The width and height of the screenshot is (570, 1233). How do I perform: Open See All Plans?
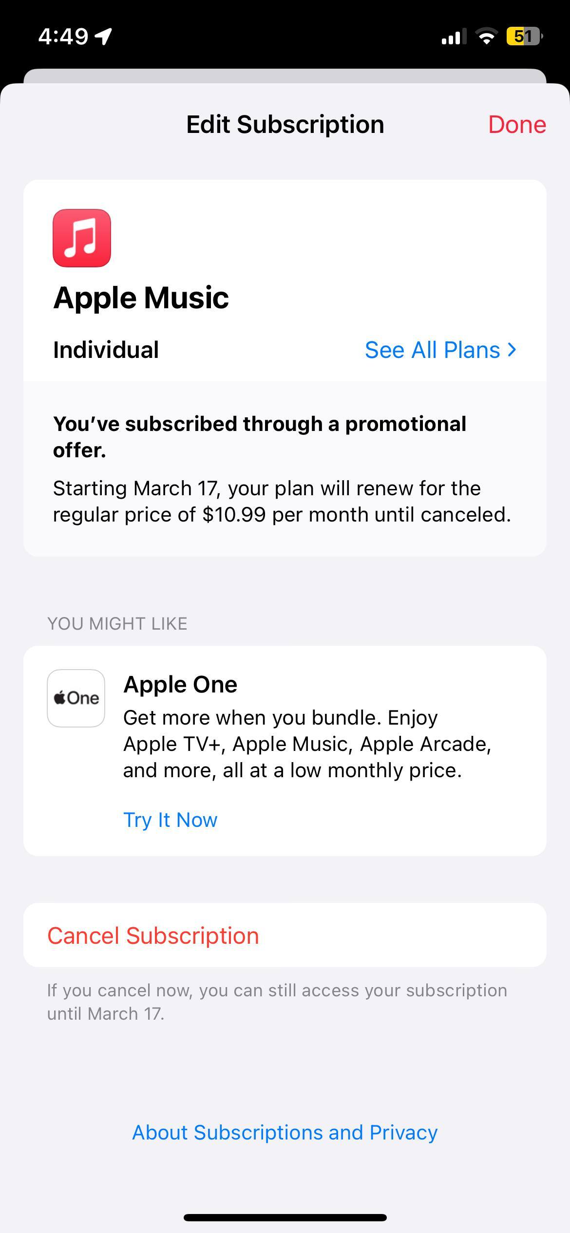click(x=433, y=350)
